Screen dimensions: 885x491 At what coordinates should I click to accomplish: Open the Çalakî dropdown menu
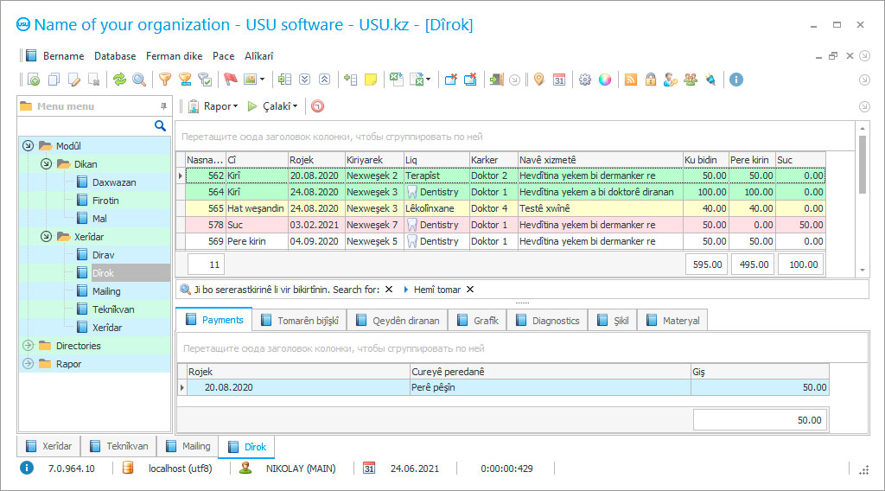click(273, 106)
